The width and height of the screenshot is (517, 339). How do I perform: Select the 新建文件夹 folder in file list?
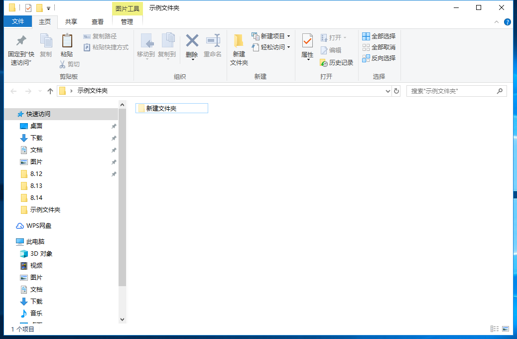[172, 108]
